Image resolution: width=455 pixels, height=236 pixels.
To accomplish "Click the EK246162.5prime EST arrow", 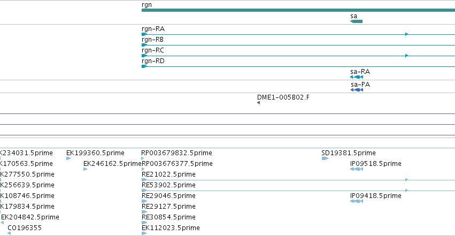I will click(86, 169).
